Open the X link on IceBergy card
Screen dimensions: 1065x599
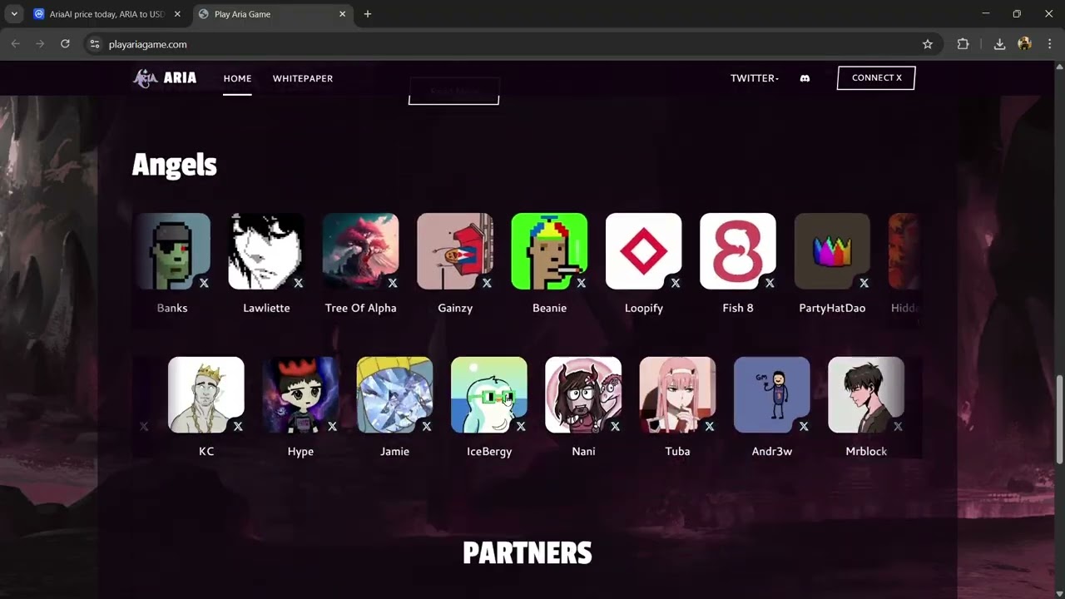[521, 426]
